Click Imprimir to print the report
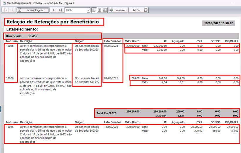The image size is (241, 153). [x=118, y=10]
